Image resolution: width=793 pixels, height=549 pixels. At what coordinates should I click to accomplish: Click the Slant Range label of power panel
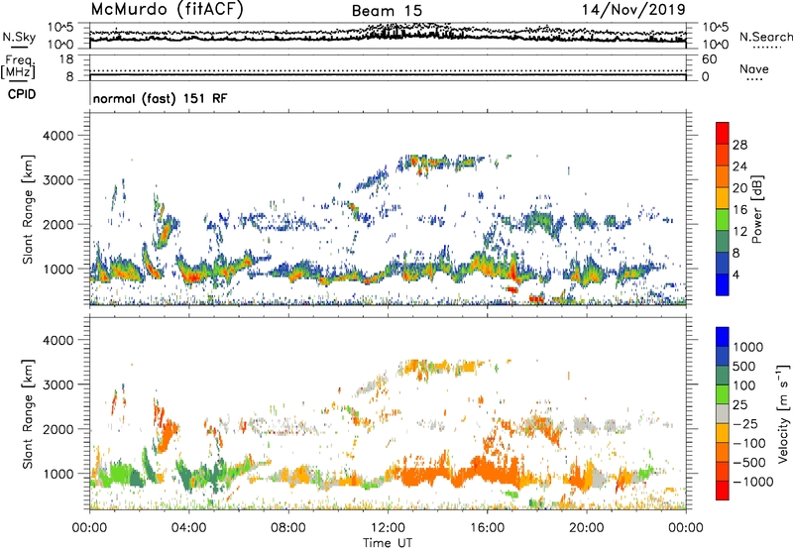tap(28, 209)
